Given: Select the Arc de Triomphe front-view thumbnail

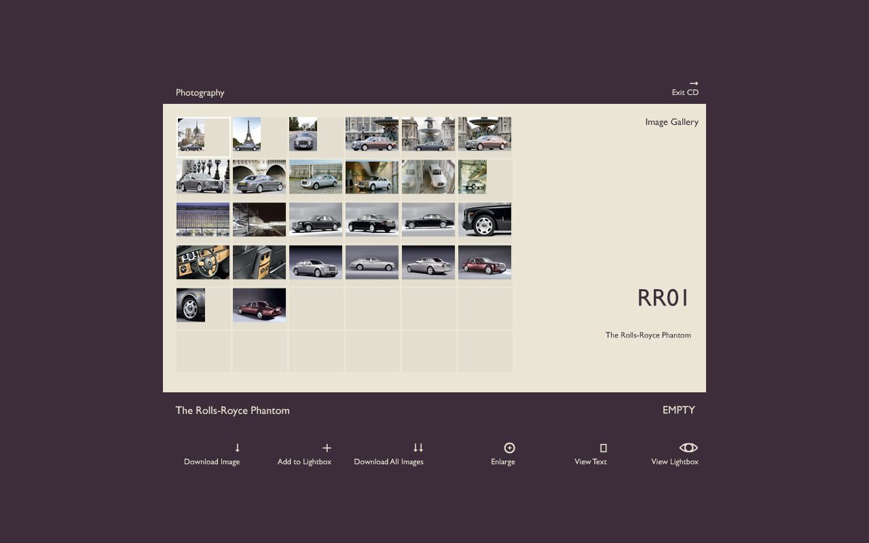Looking at the screenshot, I should [303, 134].
